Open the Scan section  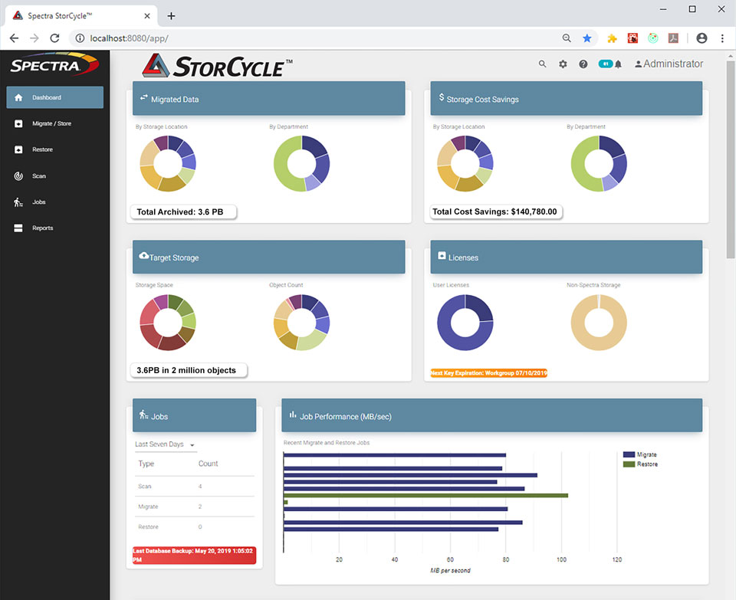coord(55,176)
